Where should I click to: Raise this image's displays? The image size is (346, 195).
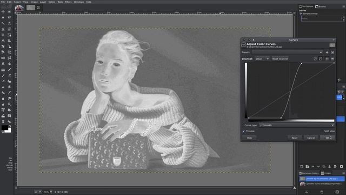pyautogui.click(x=307, y=192)
